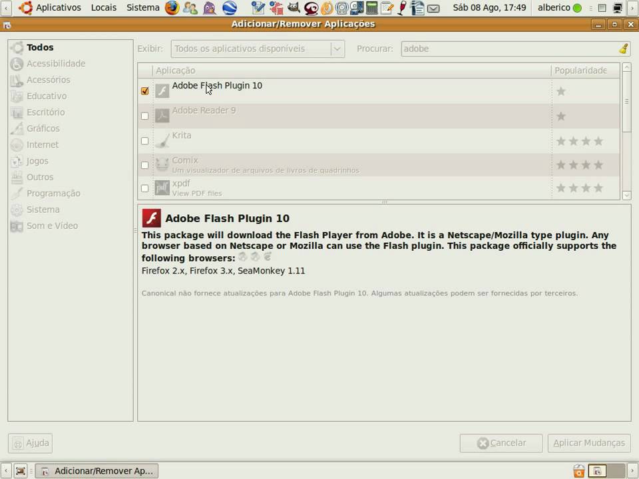The height and width of the screenshot is (479, 639).
Task: Click the red Flash logo in description pane
Action: point(151,218)
